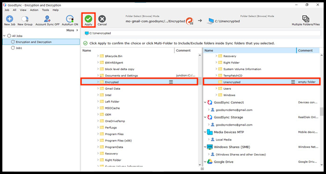Click the right pane vertical scrollbar thumb
The height and width of the screenshot is (174, 326).
pyautogui.click(x=322, y=111)
